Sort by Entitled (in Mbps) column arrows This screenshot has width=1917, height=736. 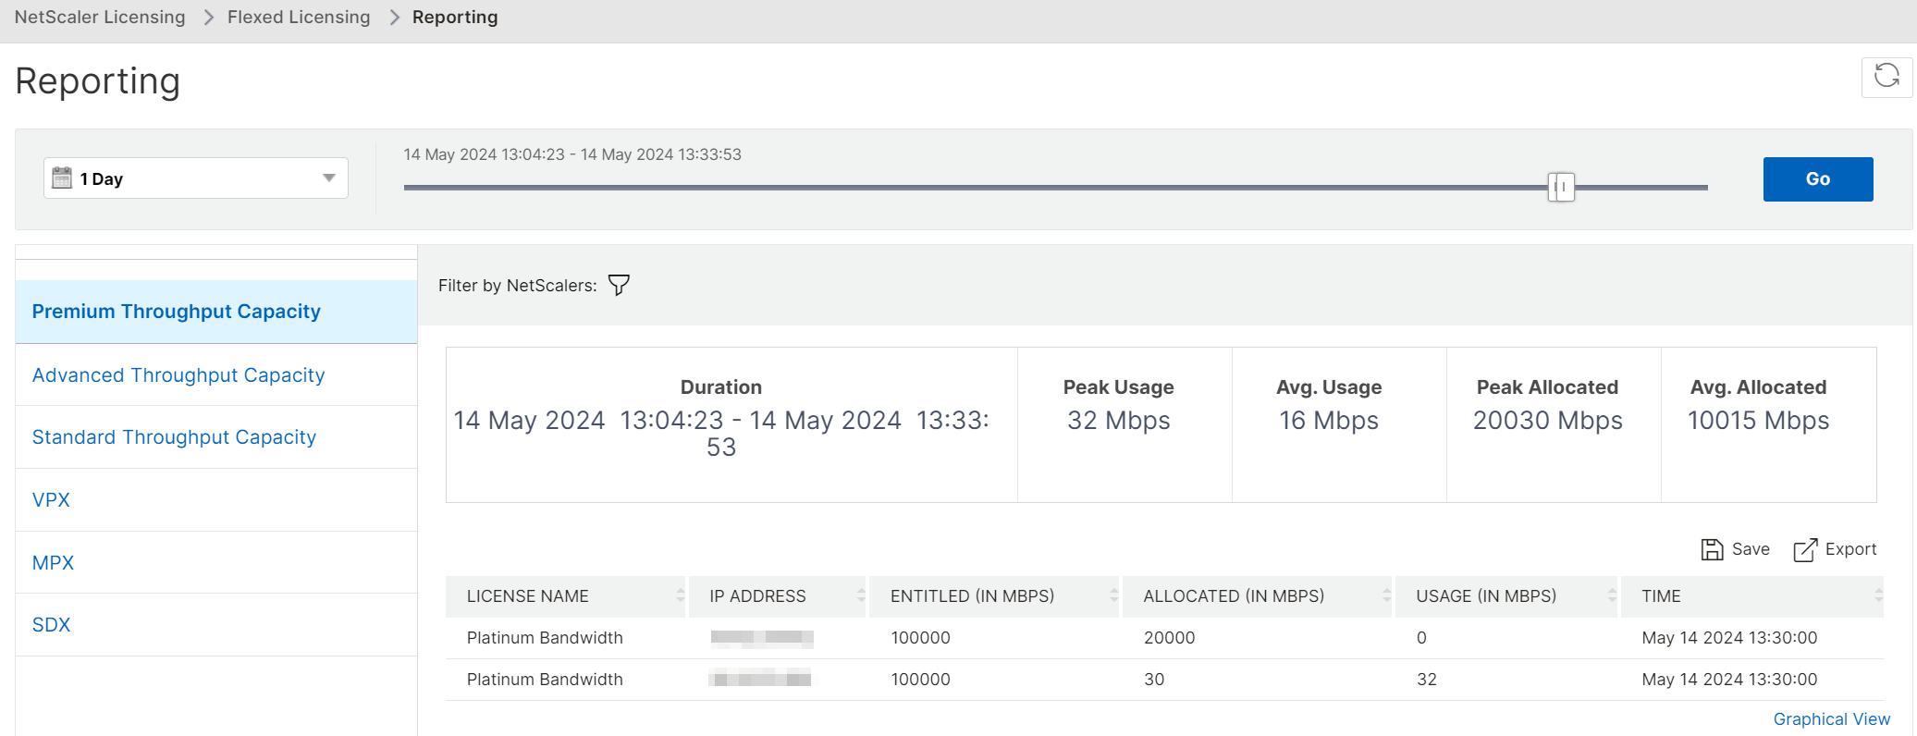click(x=1113, y=596)
